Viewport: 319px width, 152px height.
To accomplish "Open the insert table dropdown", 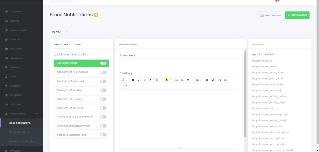I will (x=199, y=80).
